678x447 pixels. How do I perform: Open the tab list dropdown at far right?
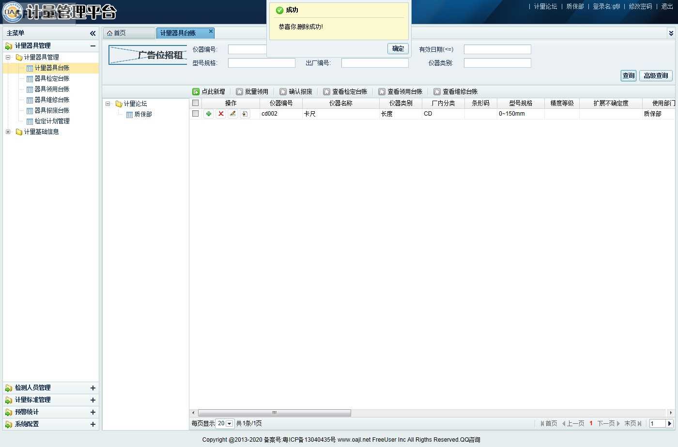tap(671, 33)
